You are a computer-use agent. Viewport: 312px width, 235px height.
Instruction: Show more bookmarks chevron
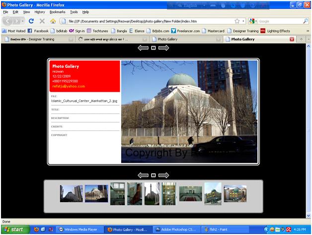308,31
